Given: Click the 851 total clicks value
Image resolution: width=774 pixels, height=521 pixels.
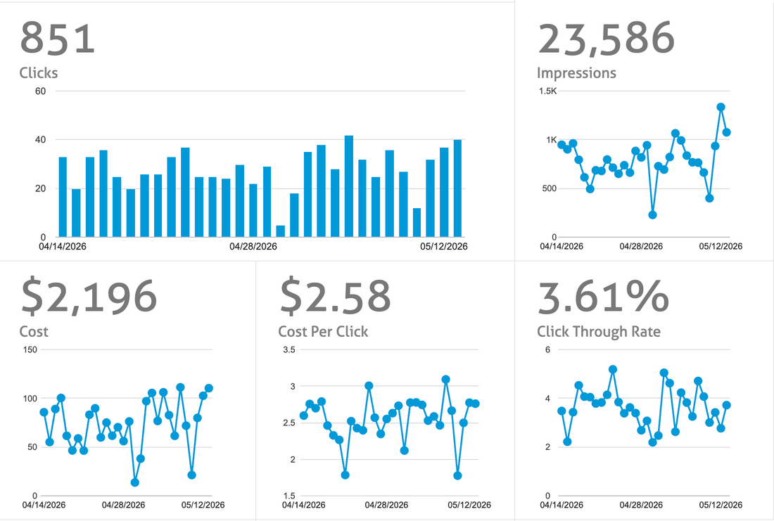Looking at the screenshot, I should click(57, 39).
